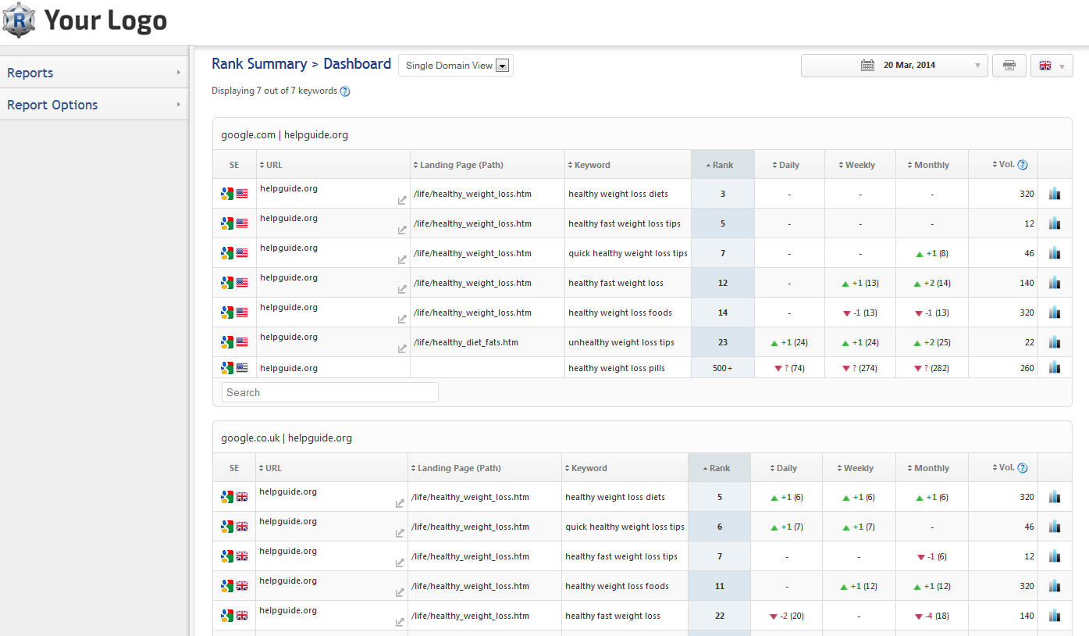
Task: Sort google.com table by Landing Page column
Action: pyautogui.click(x=461, y=165)
